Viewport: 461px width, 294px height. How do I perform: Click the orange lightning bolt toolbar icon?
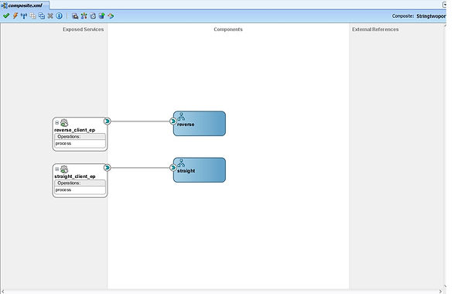pyautogui.click(x=15, y=16)
